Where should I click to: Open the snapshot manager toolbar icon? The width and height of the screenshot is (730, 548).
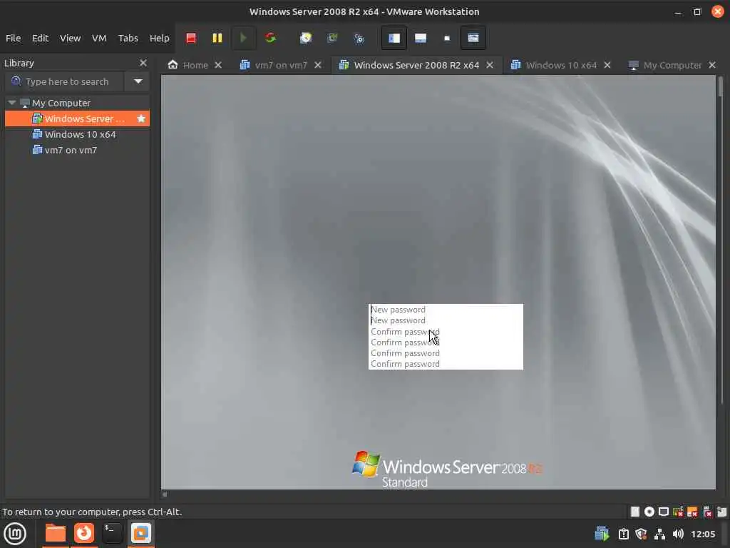[359, 39]
